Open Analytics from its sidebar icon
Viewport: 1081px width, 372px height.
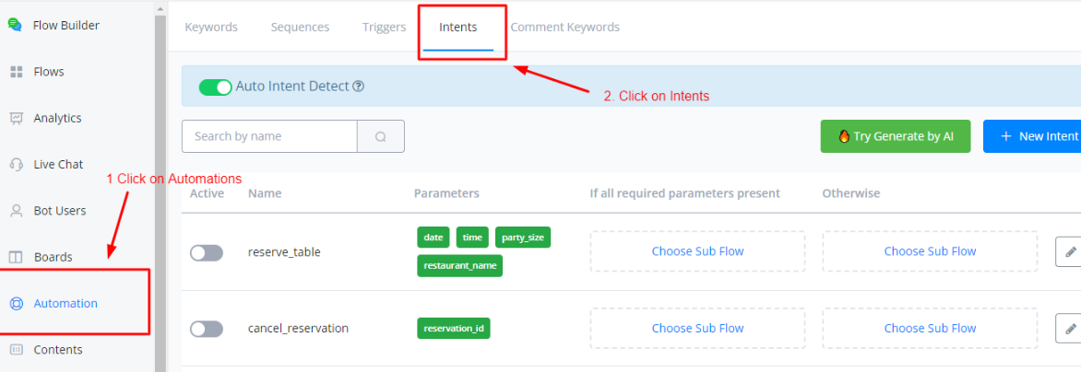coord(16,118)
